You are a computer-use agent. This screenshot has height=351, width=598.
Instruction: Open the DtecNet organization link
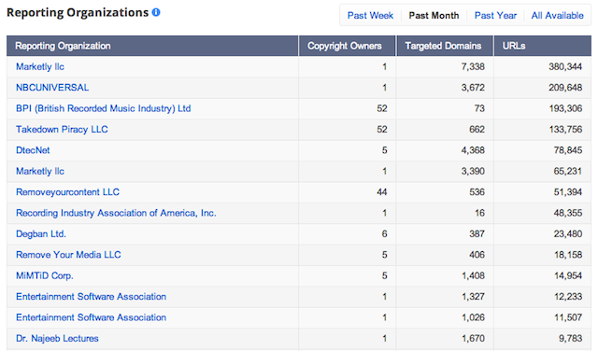tap(33, 150)
